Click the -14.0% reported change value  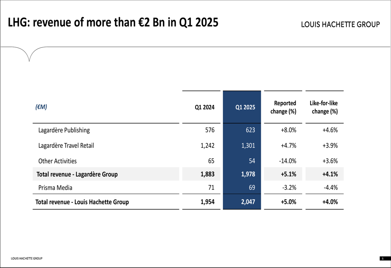tap(288, 161)
